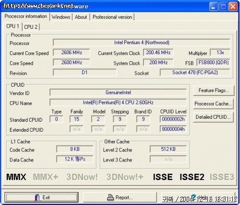Click the greyed 3DNow! label
Screen dimensions: 240x205
click(x=82, y=177)
